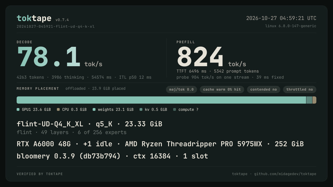Screen dimensions: 333x187
Task: Click the weights legend color swatch
Action: [x=94, y=109]
